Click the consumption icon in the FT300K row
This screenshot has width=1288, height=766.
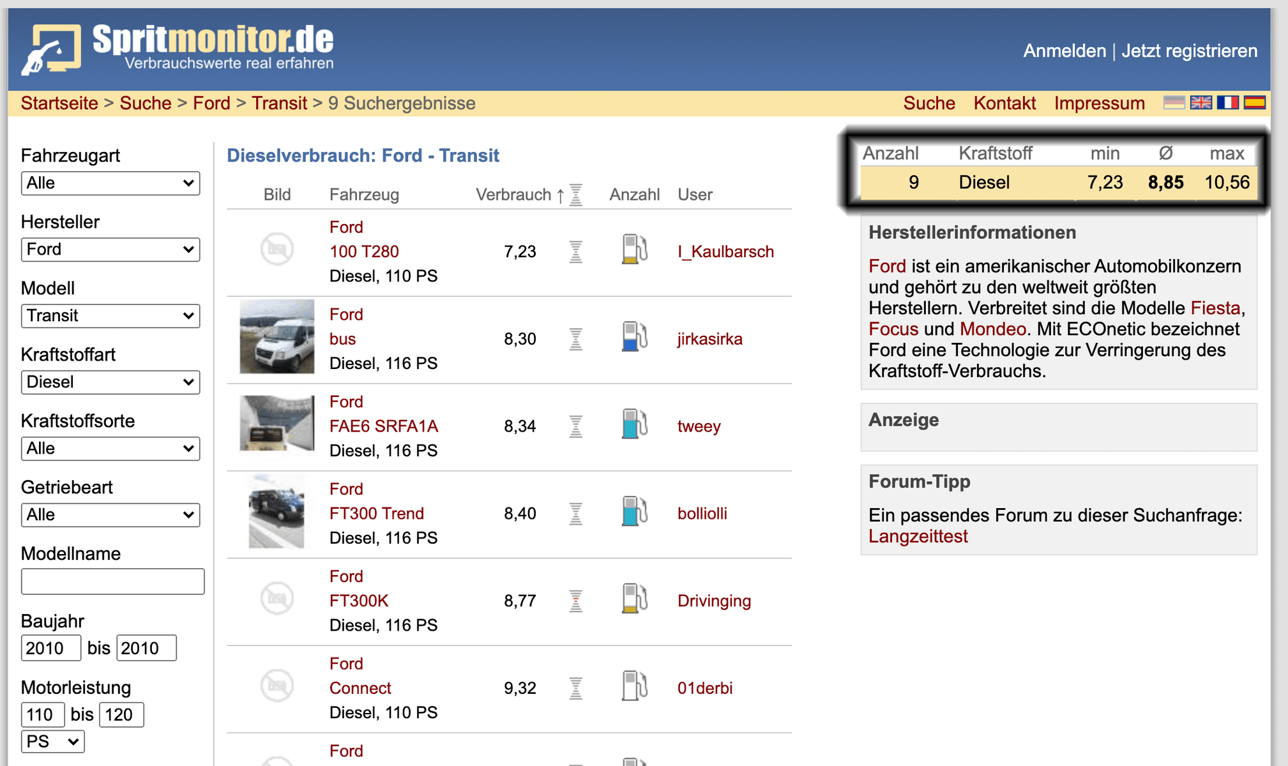[x=575, y=601]
